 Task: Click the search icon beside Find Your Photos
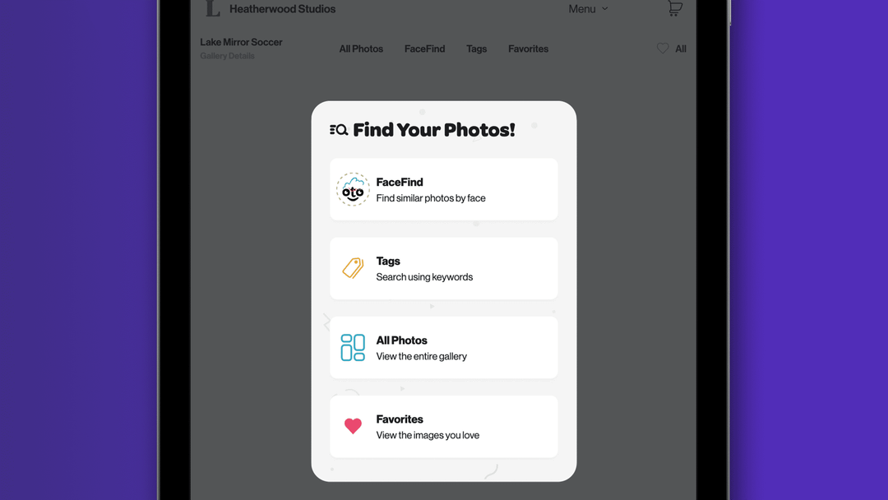pos(337,128)
